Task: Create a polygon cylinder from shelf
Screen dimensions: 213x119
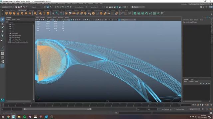Action: [x=14, y=13]
